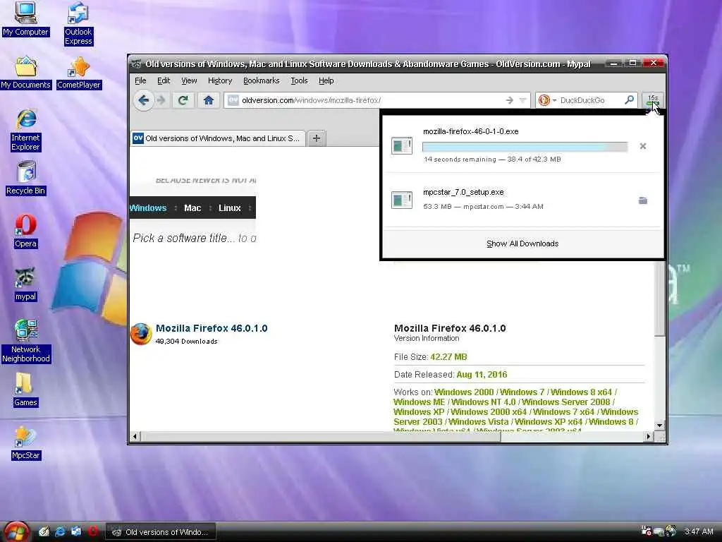Select the CometPlayer desktop icon
The image size is (722, 542).
pyautogui.click(x=79, y=73)
